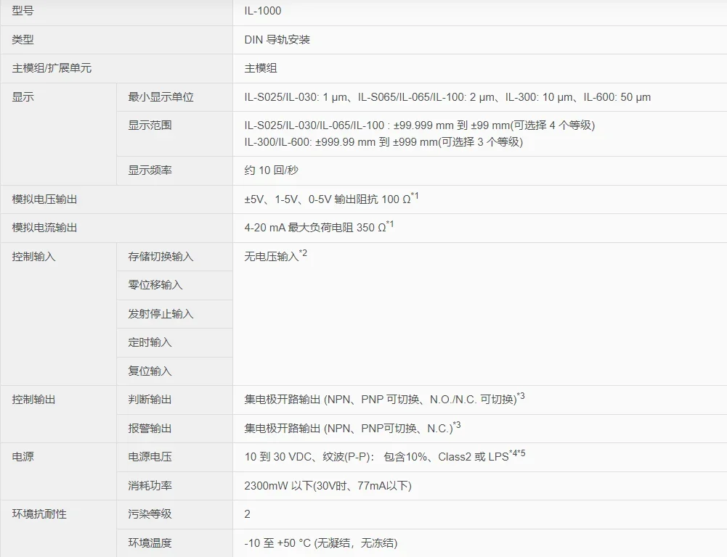Screen dimensions: 727x557
Task: Click the 型号 row label
Action: click(23, 11)
